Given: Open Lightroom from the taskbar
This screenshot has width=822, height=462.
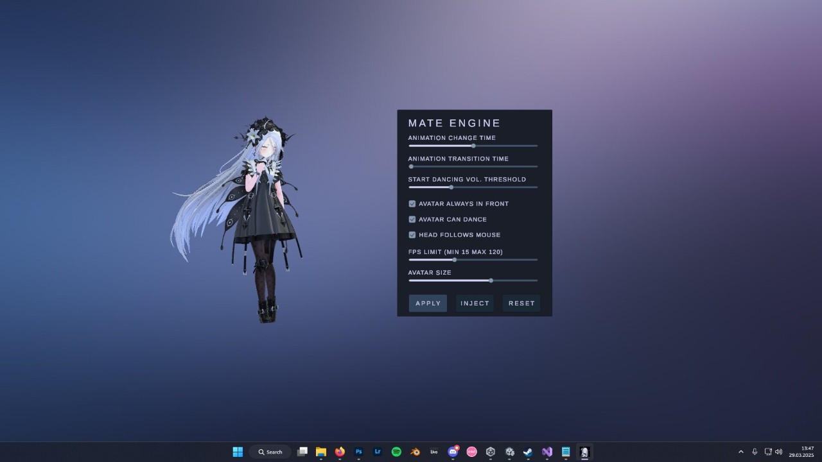Looking at the screenshot, I should tap(378, 452).
